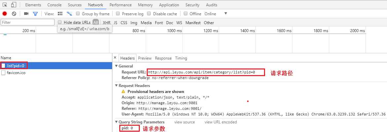
Task: Filter requests by Doc
Action: click(170, 22)
